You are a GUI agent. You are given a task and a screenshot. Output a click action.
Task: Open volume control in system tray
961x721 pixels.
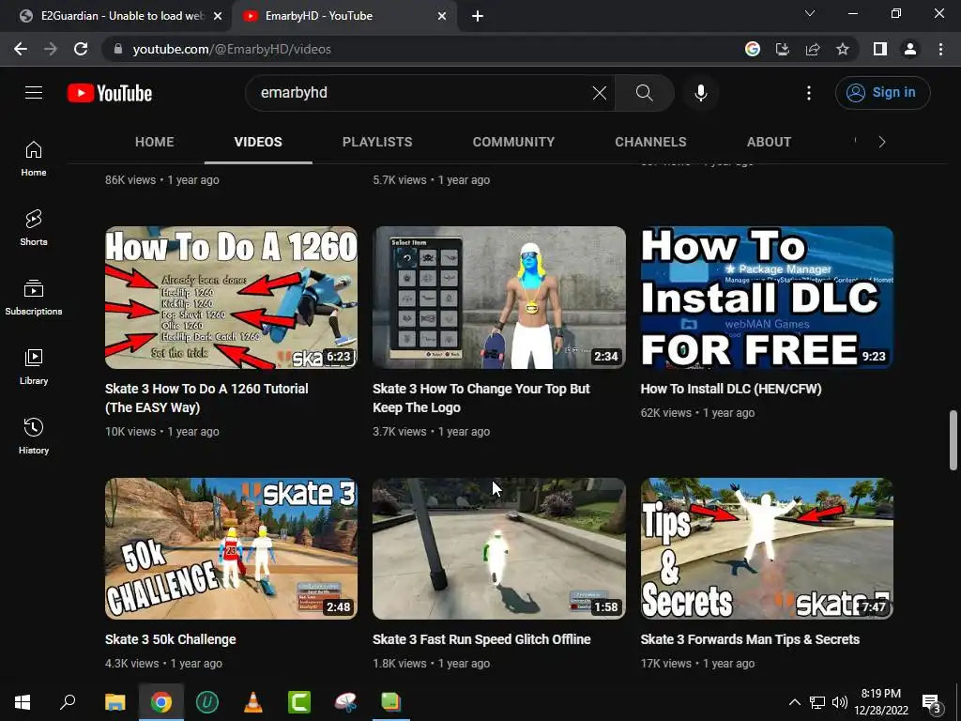pyautogui.click(x=840, y=702)
